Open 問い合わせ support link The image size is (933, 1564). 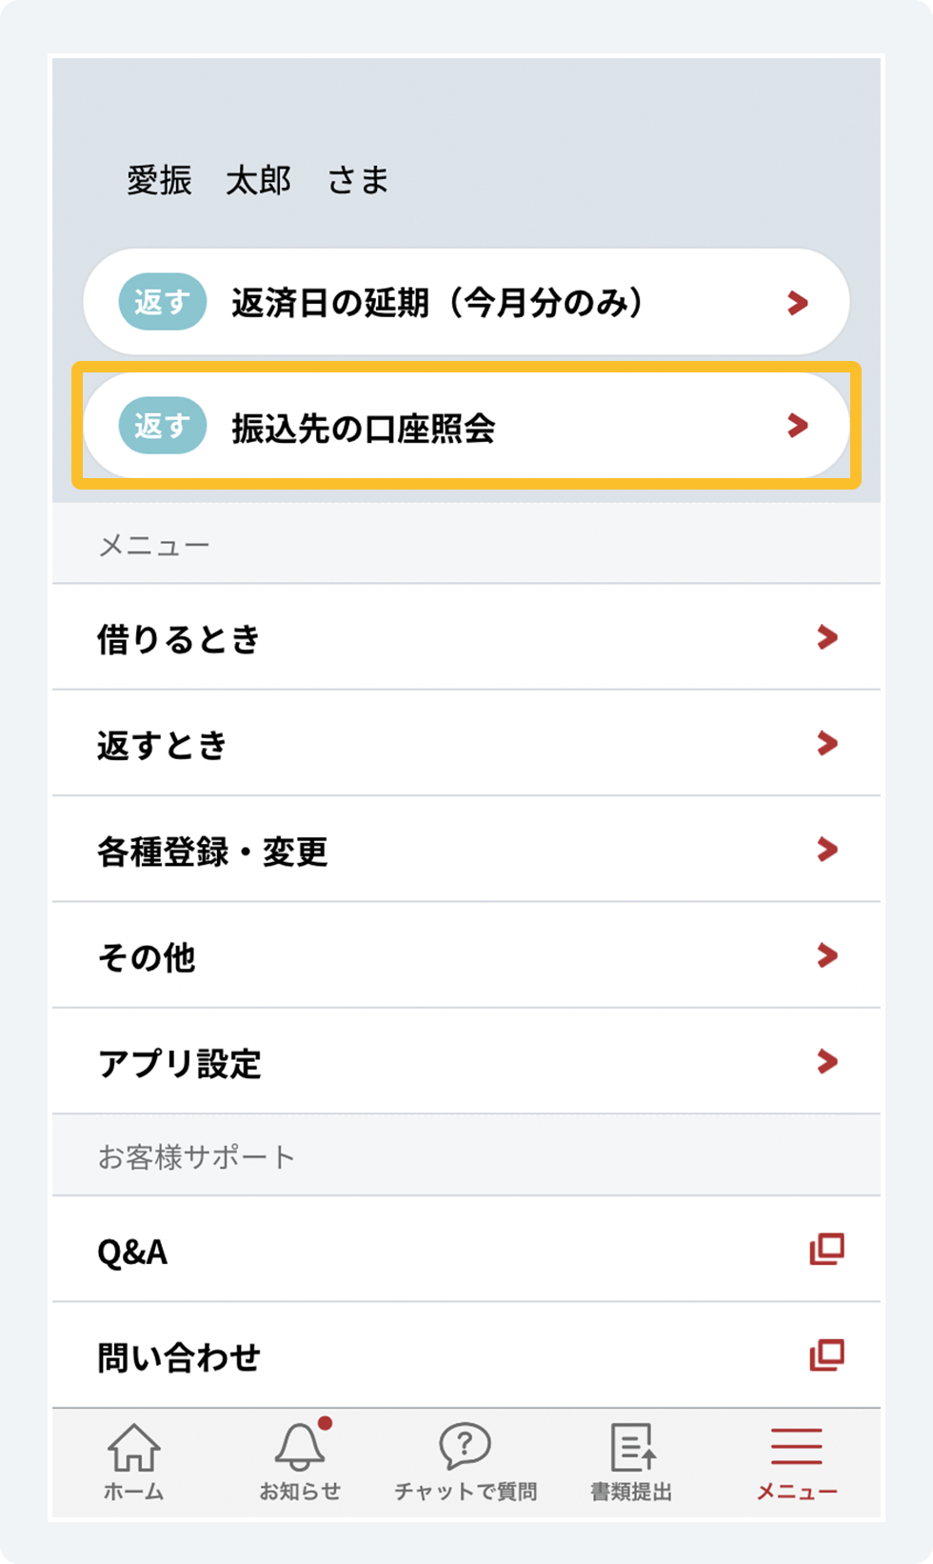179,1356
